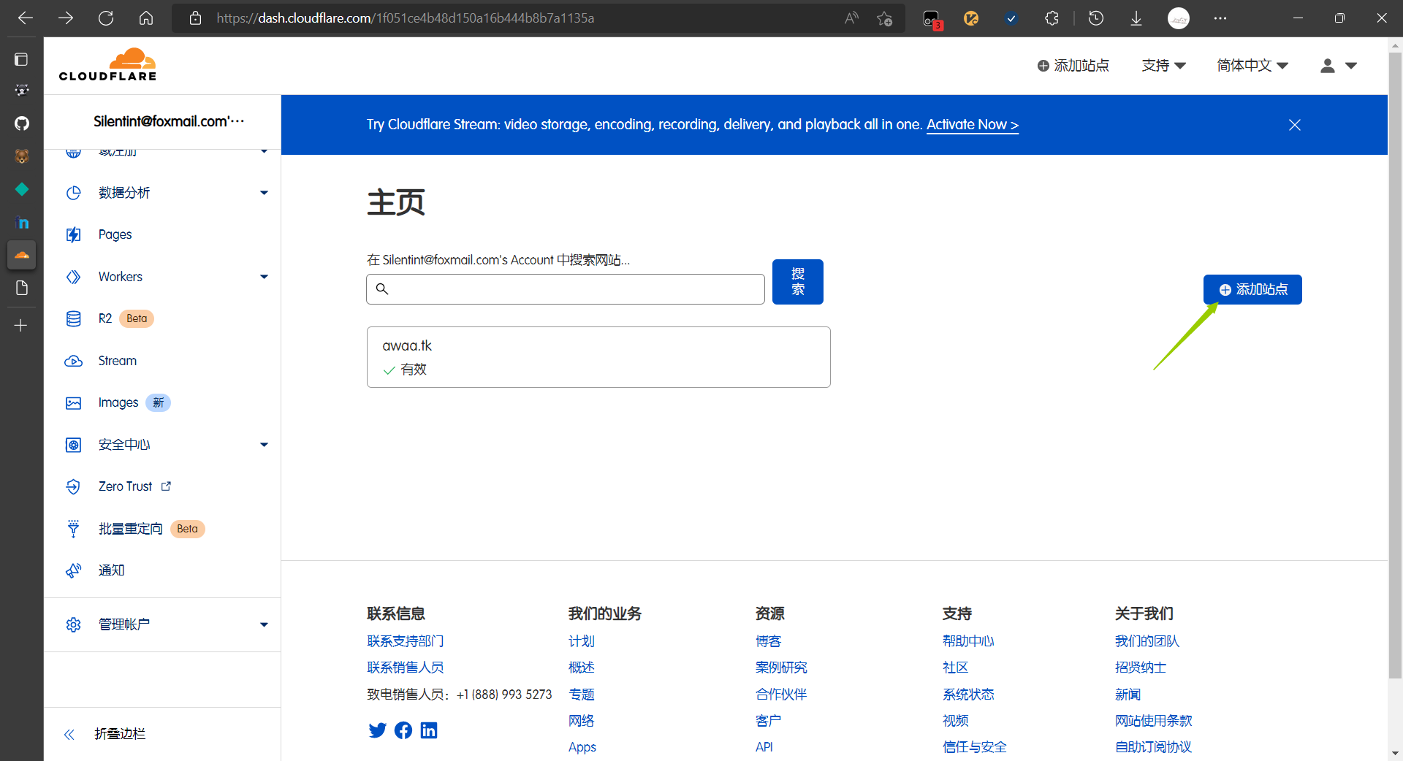The width and height of the screenshot is (1403, 761).
Task: Open the account user menu at top right
Action: [x=1338, y=65]
